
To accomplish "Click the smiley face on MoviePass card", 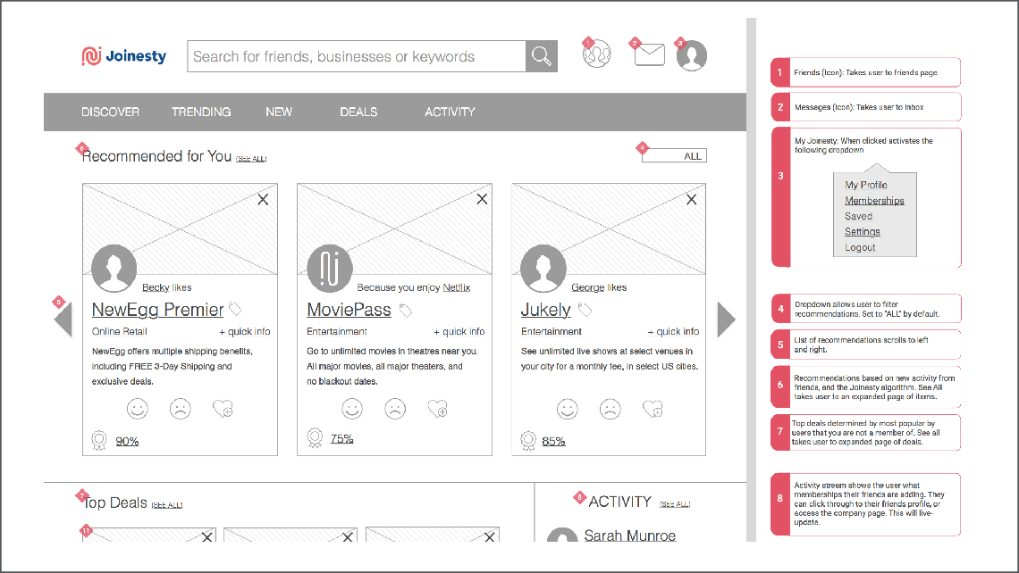I will [x=352, y=409].
